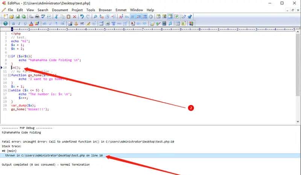Cut selection with the scissors icon
The width and height of the screenshot is (301, 175).
(56, 17)
